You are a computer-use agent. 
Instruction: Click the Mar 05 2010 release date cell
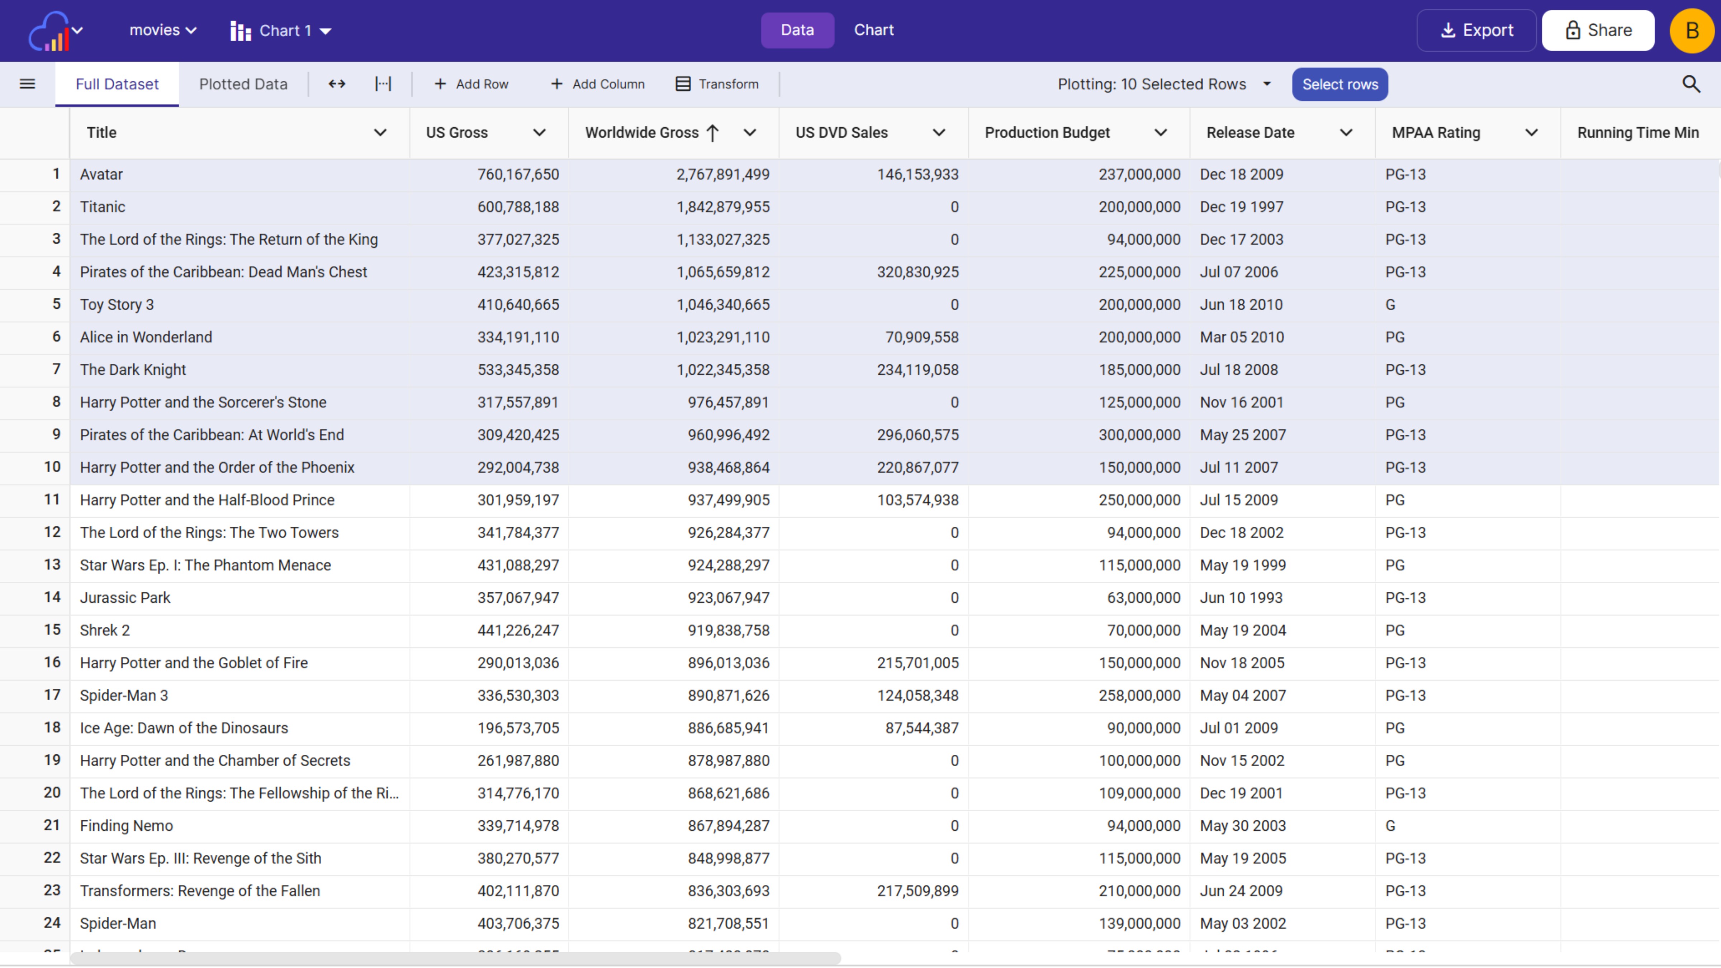1282,337
